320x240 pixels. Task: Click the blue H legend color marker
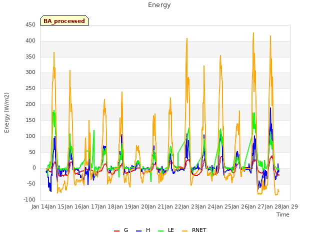point(138,231)
